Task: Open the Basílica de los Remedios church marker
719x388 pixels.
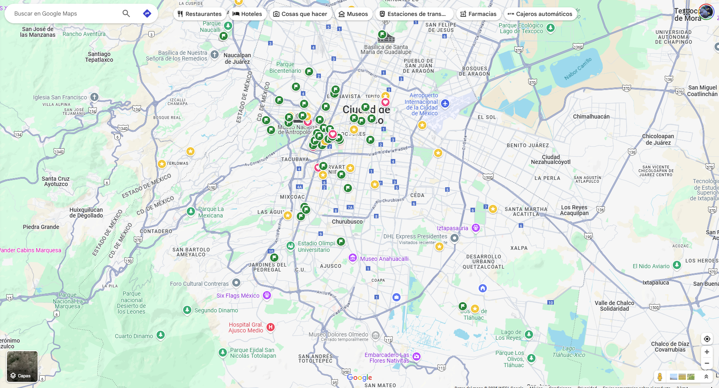Action: point(215,54)
